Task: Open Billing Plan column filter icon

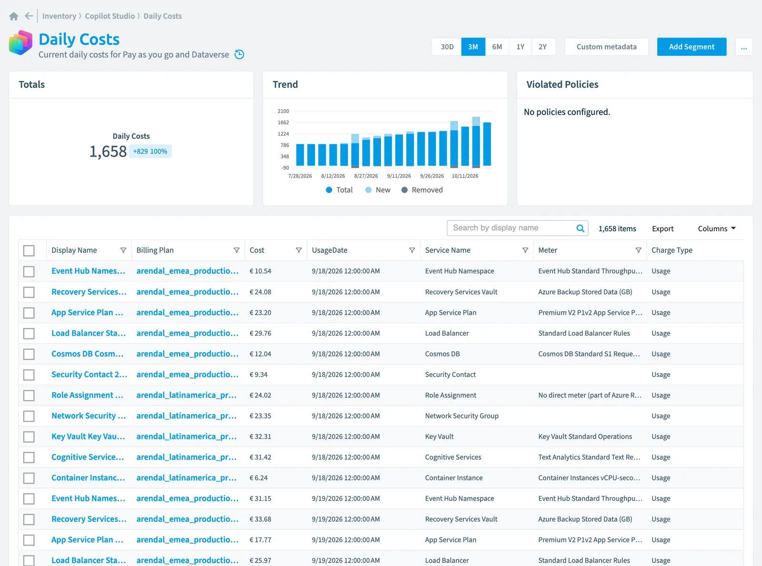Action: 237,250
